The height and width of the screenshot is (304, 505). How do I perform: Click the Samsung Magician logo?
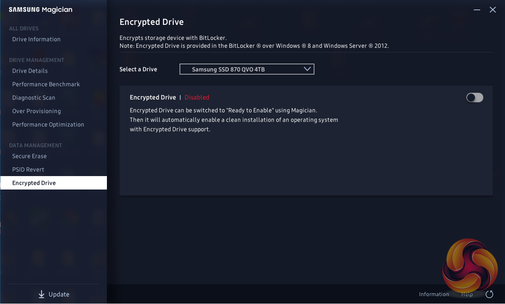41,10
